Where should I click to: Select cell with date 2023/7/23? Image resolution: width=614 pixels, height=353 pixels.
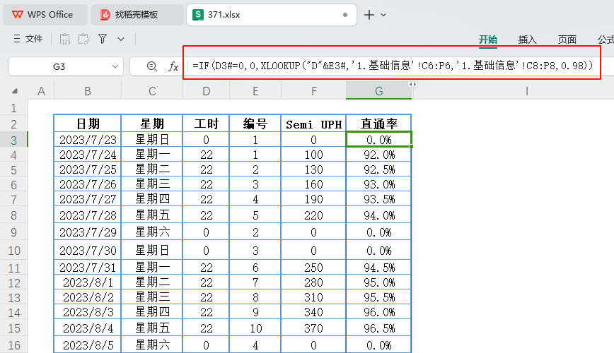click(x=87, y=140)
